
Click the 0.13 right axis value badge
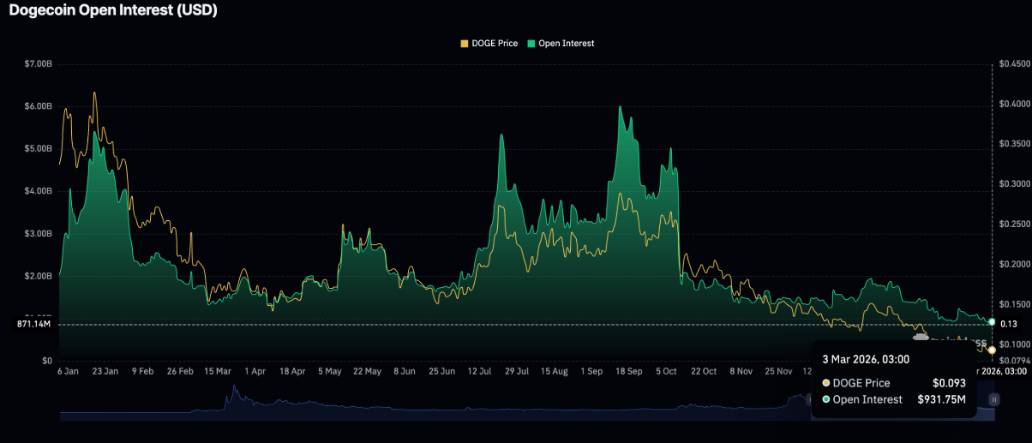pos(1009,323)
